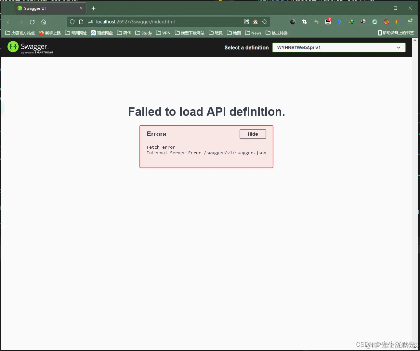Minimize the browser window
This screenshot has width=420, height=351.
(380, 8)
